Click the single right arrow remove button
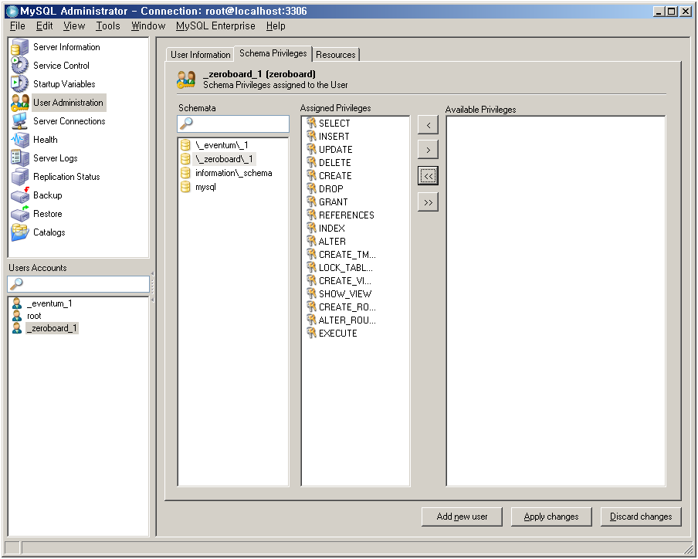698x559 pixels. [x=429, y=150]
